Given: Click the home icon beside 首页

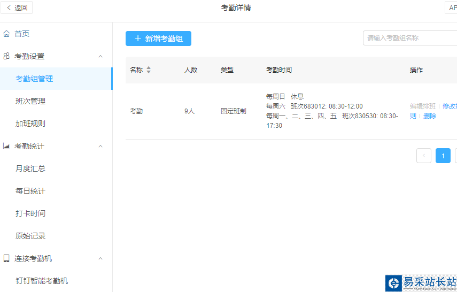Looking at the screenshot, I should tap(6, 34).
